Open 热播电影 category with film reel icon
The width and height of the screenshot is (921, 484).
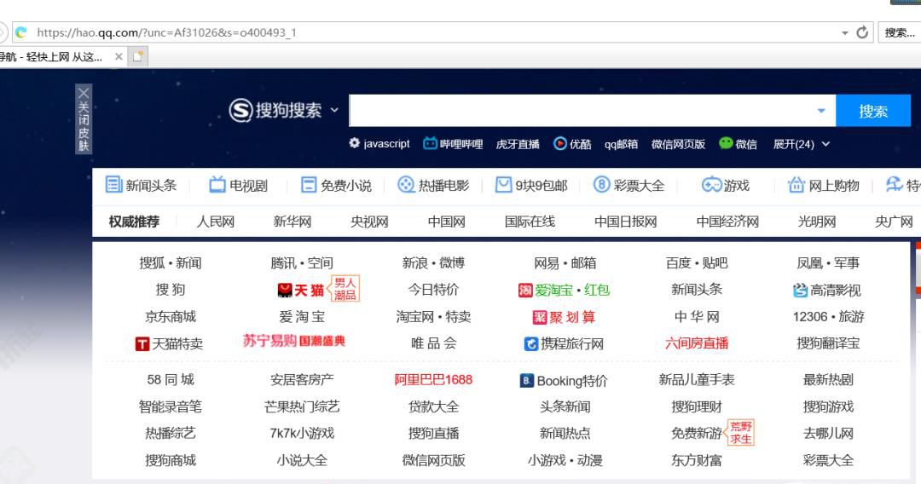coord(433,186)
